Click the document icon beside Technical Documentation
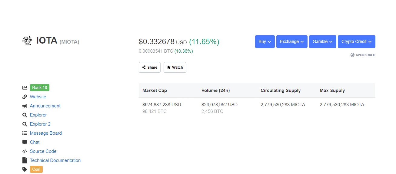 25,160
